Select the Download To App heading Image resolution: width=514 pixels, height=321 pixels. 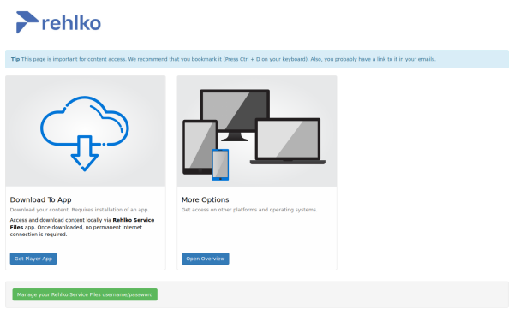pyautogui.click(x=40, y=199)
